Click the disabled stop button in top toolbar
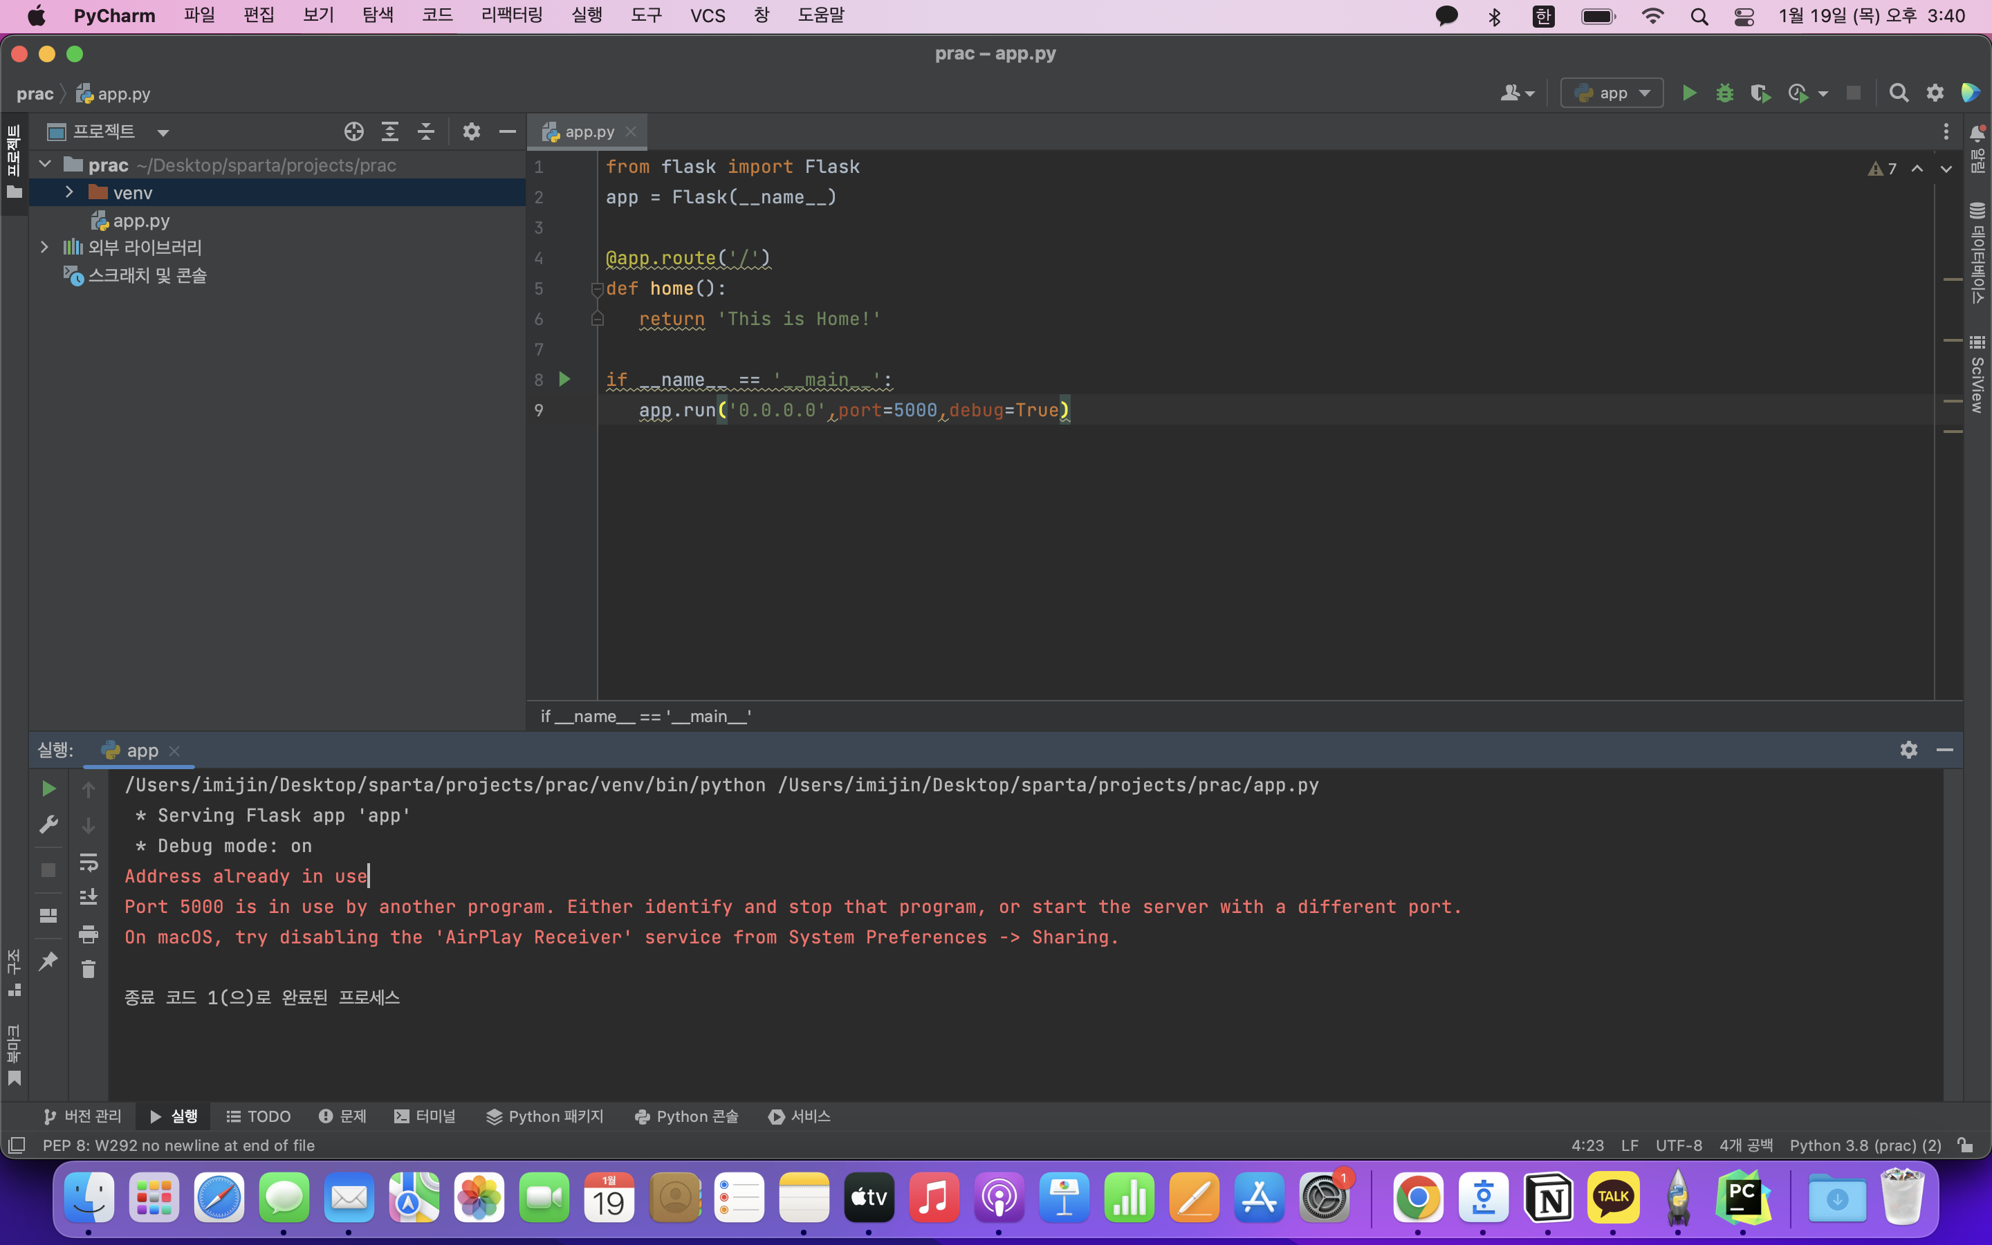 [1854, 93]
